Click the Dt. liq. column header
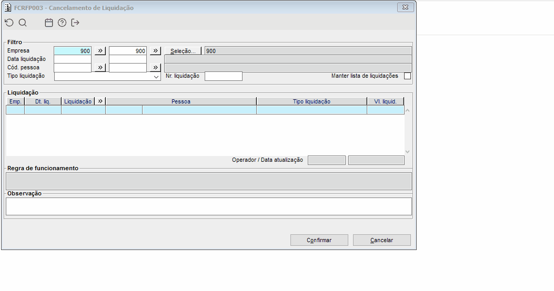The image size is (554, 291). (43, 101)
